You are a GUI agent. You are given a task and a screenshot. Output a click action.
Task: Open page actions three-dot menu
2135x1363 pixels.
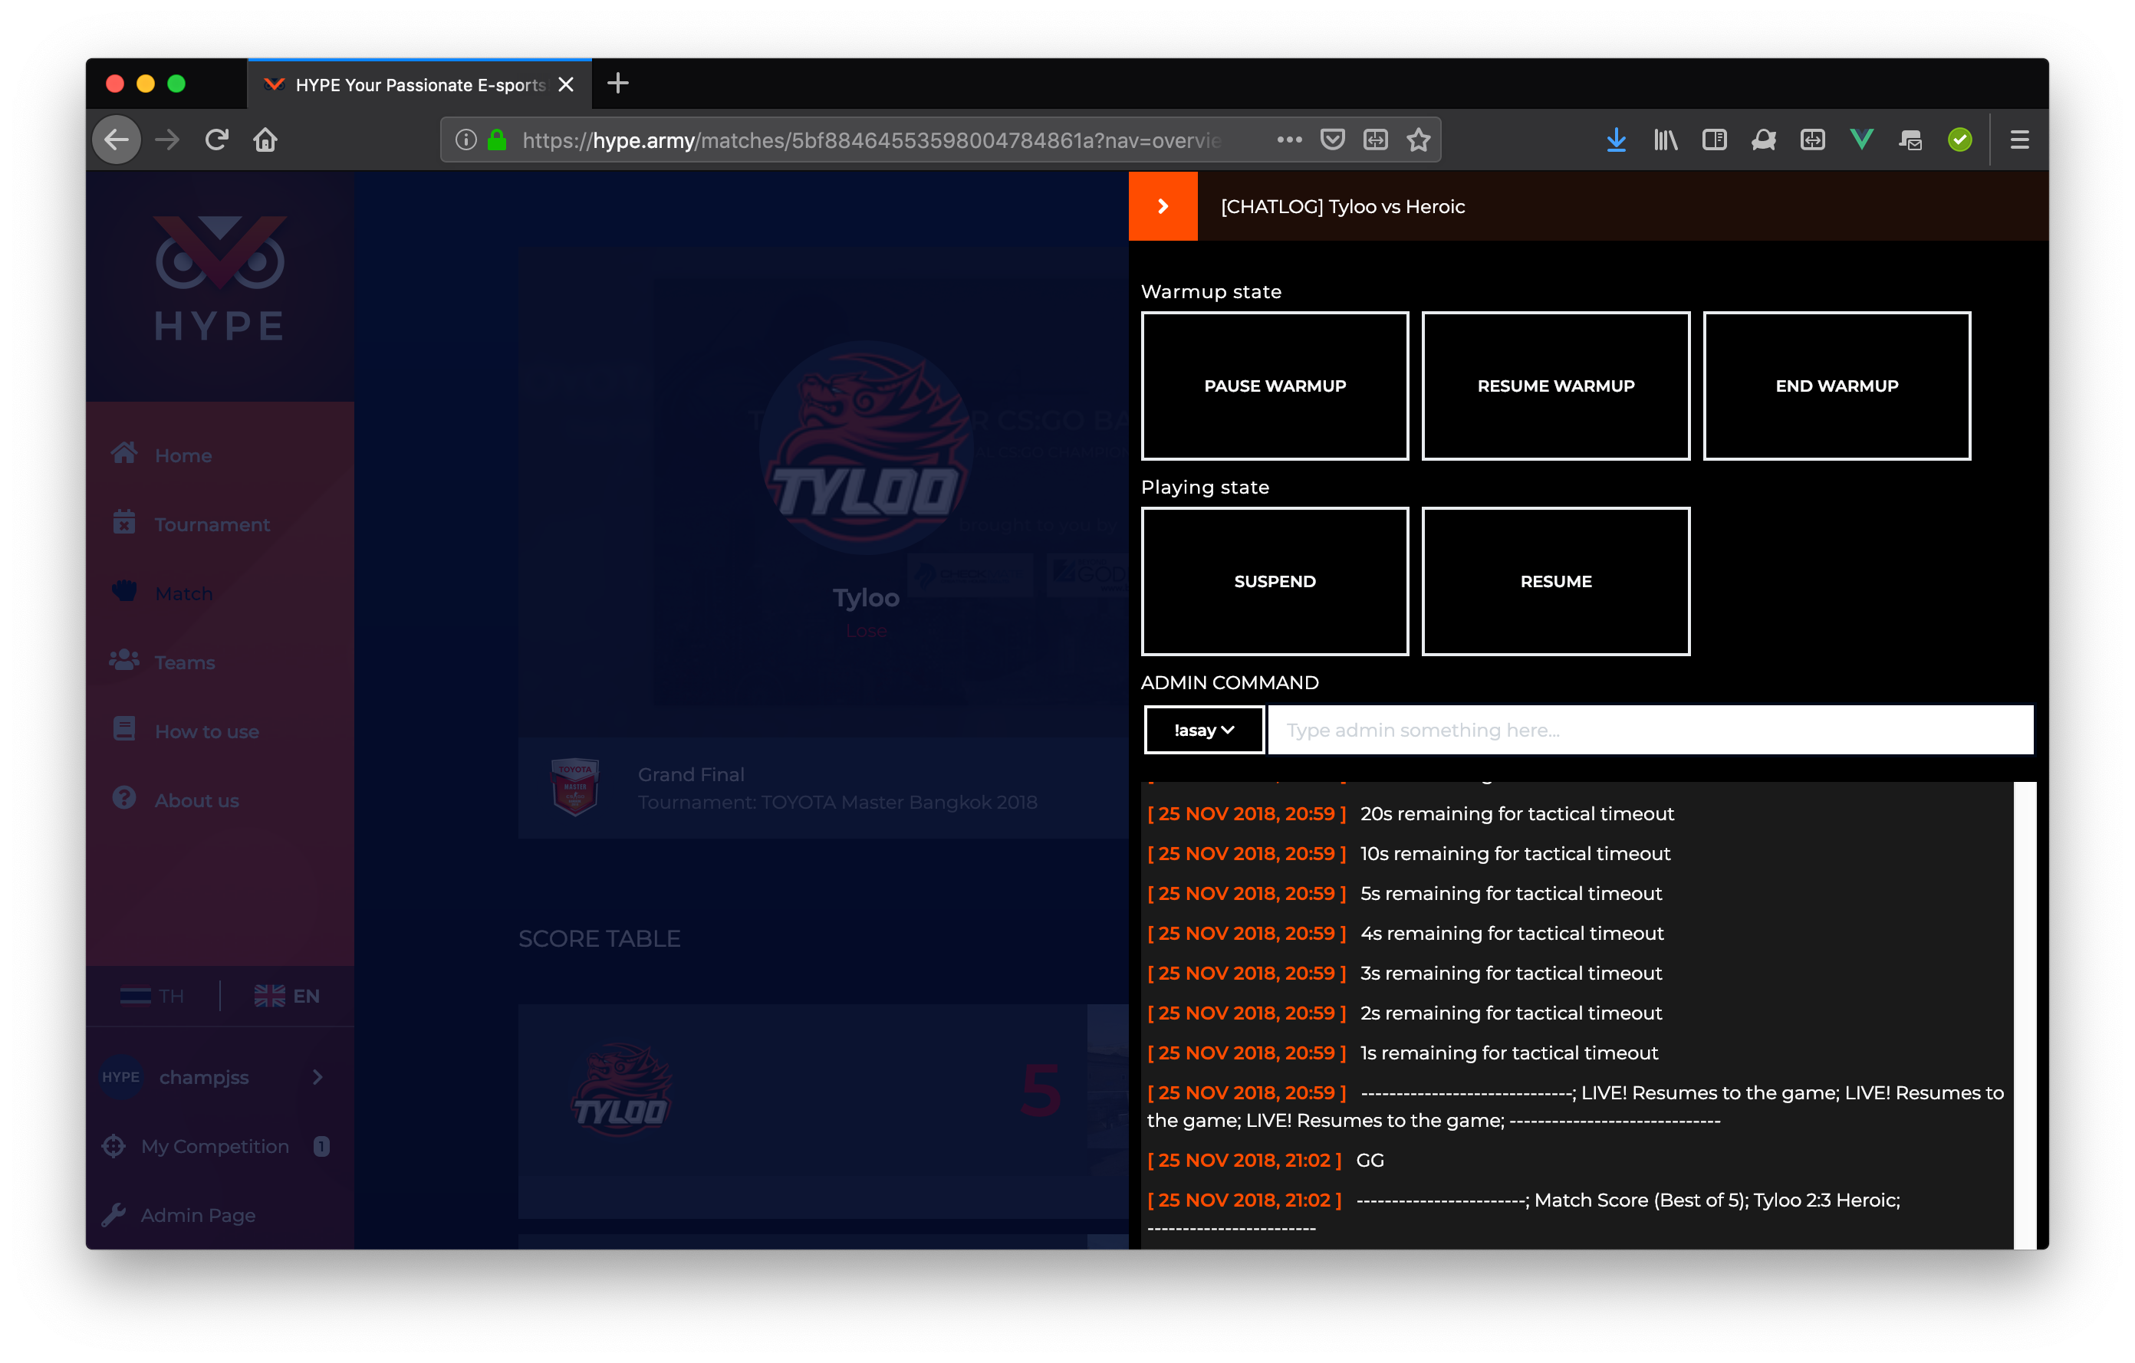tap(1289, 140)
